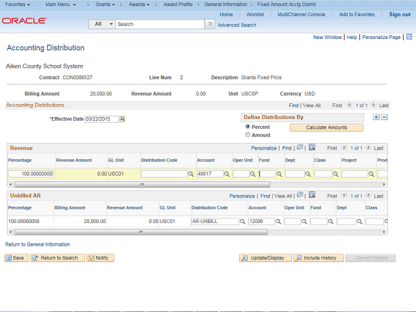Open lookup for AR-UNBILL distribution code

pyautogui.click(x=242, y=222)
